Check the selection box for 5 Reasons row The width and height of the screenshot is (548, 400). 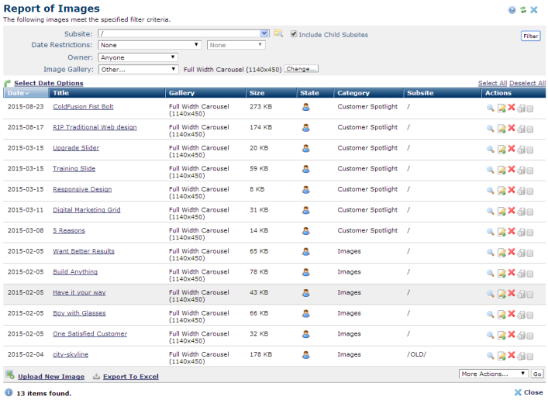530,232
